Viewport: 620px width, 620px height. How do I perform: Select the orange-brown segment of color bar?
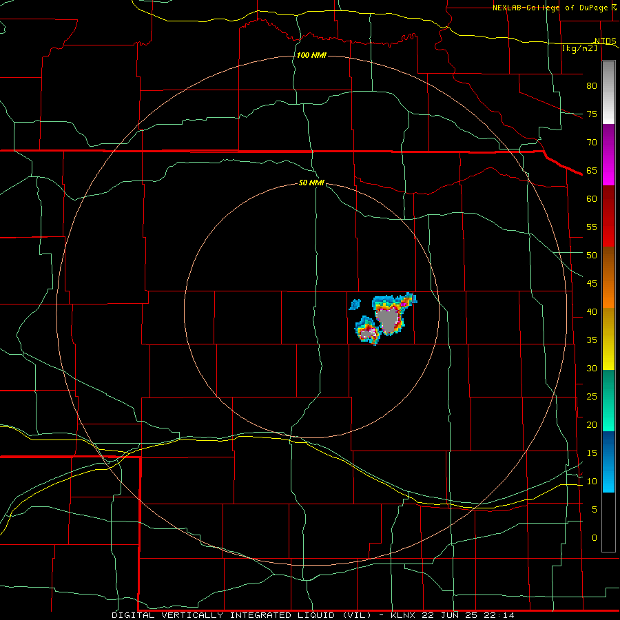tap(608, 278)
